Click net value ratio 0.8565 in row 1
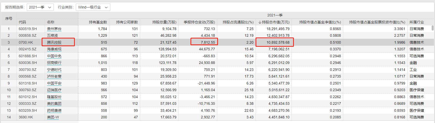 [336, 29]
